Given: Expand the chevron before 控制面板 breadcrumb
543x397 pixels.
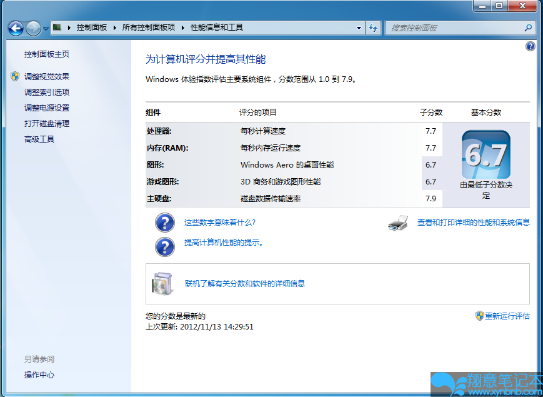Looking at the screenshot, I should [69, 28].
